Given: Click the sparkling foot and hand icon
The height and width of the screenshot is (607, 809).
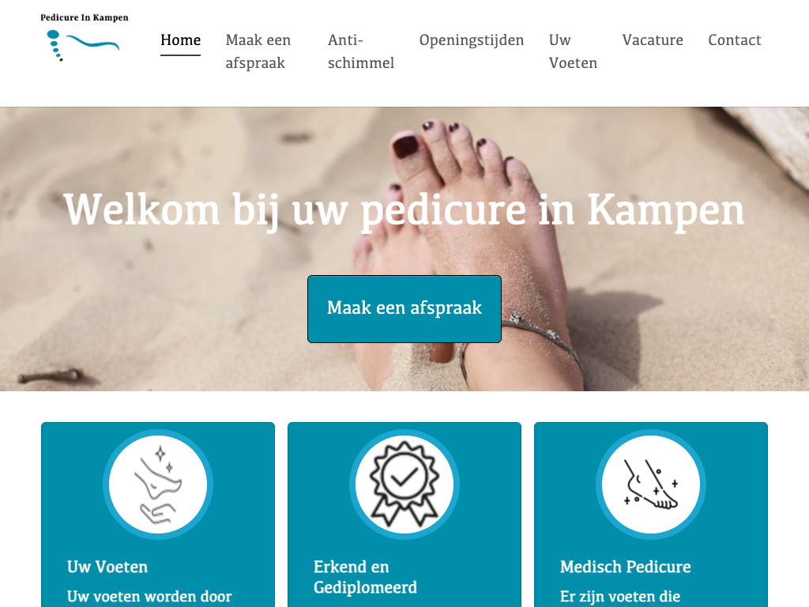Looking at the screenshot, I should pos(158,484).
